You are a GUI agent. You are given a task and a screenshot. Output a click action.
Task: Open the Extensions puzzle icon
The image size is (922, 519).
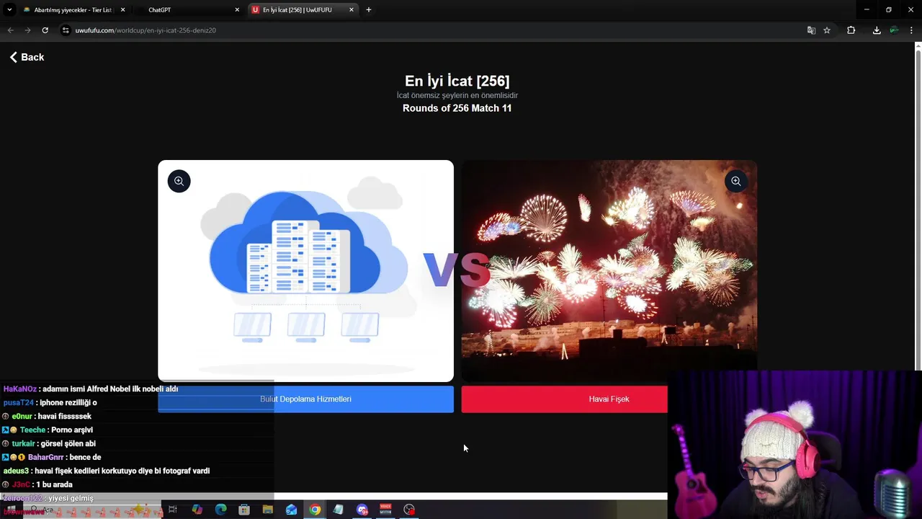pyautogui.click(x=851, y=30)
